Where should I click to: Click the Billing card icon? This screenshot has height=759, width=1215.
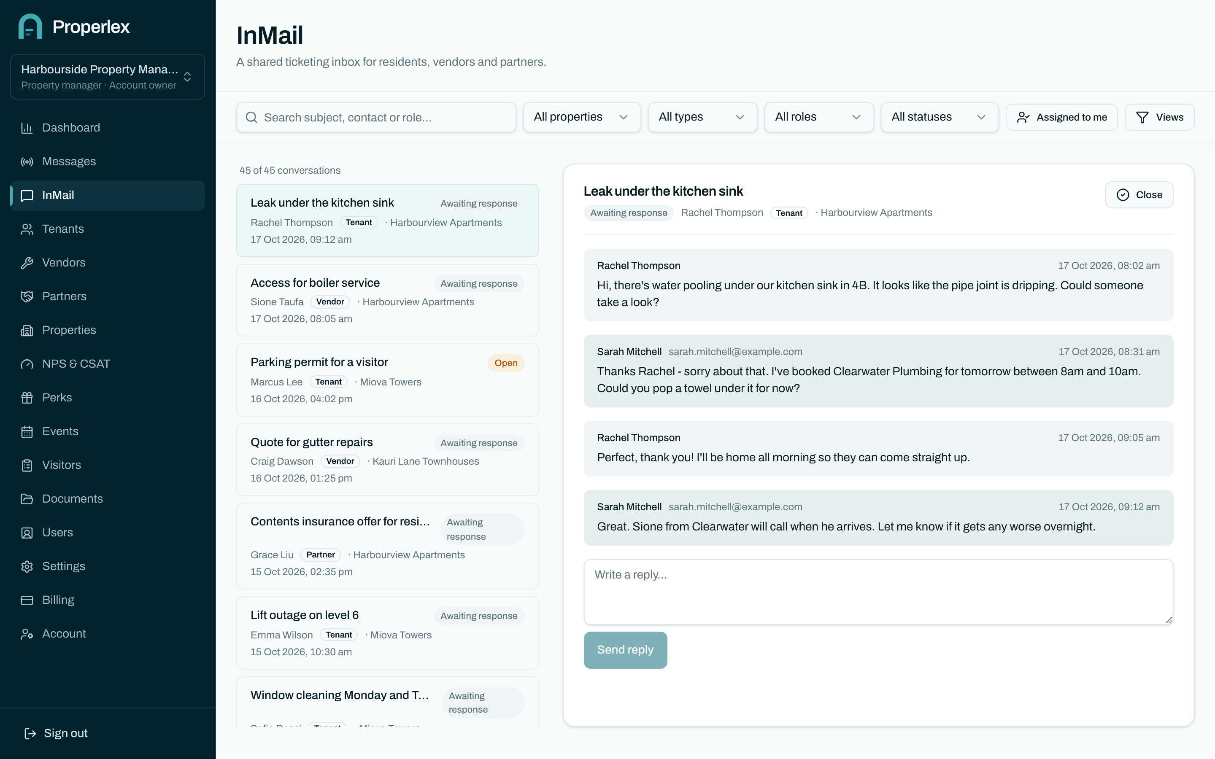27,600
